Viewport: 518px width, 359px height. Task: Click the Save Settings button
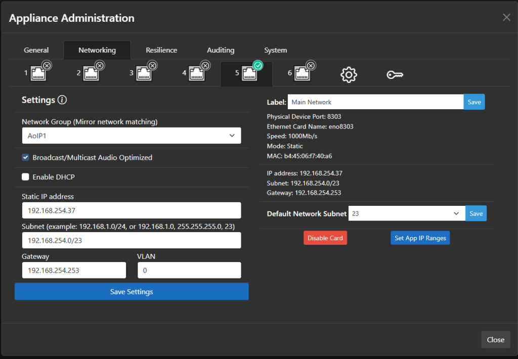coord(132,292)
